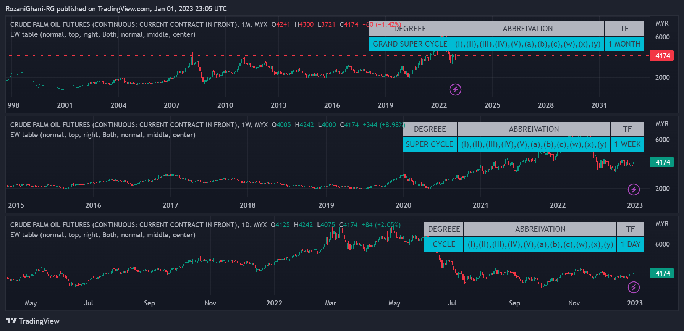Open the EW table indicator label on daily chart

coord(103,235)
